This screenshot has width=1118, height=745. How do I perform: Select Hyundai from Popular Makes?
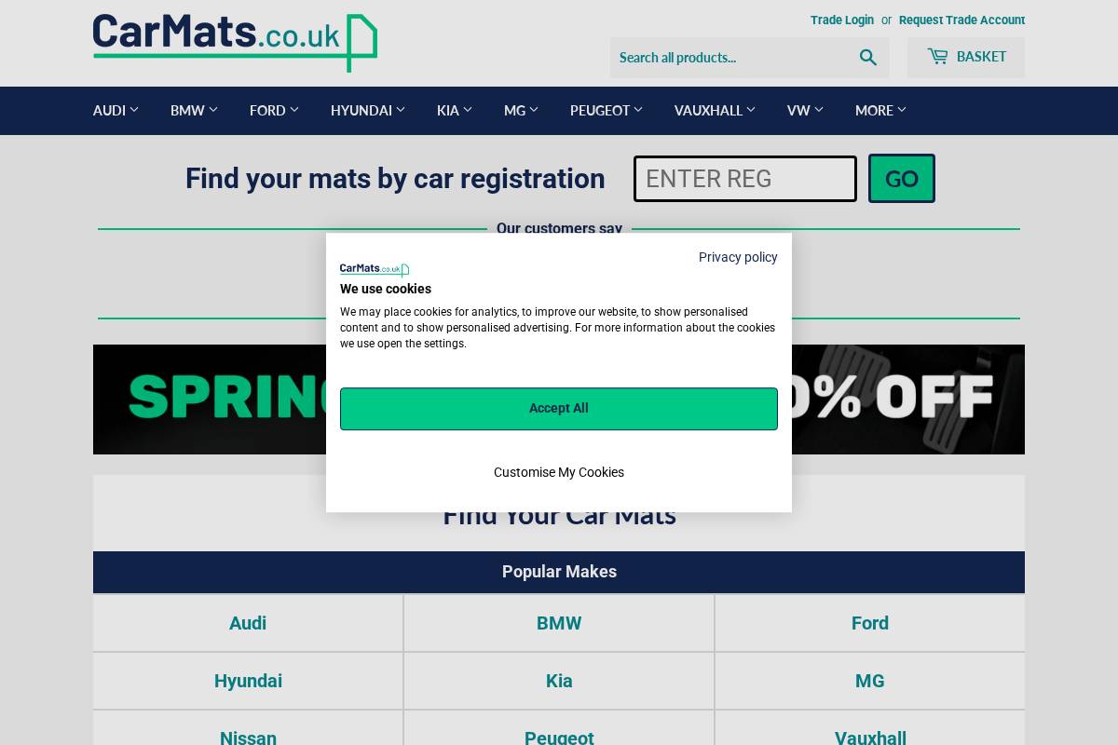click(x=248, y=681)
